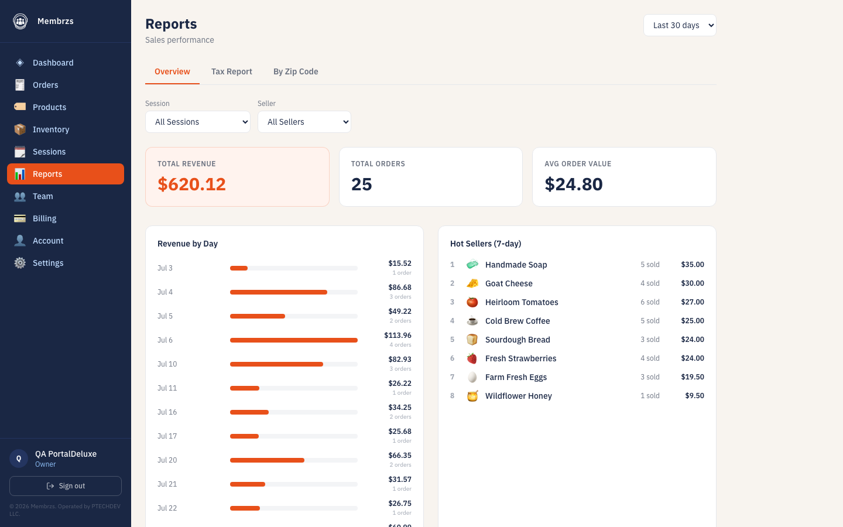The height and width of the screenshot is (527, 843).
Task: Click the Revenue by Day heading
Action: click(187, 244)
